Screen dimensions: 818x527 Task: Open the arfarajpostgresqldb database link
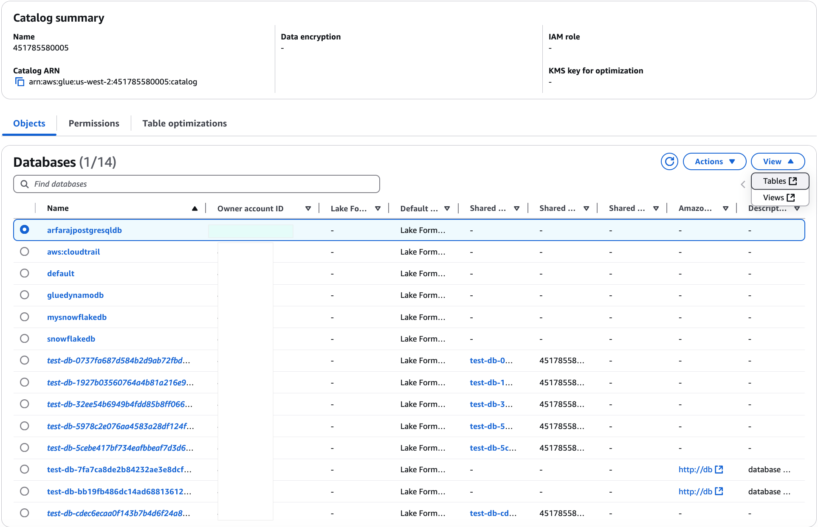click(x=84, y=230)
